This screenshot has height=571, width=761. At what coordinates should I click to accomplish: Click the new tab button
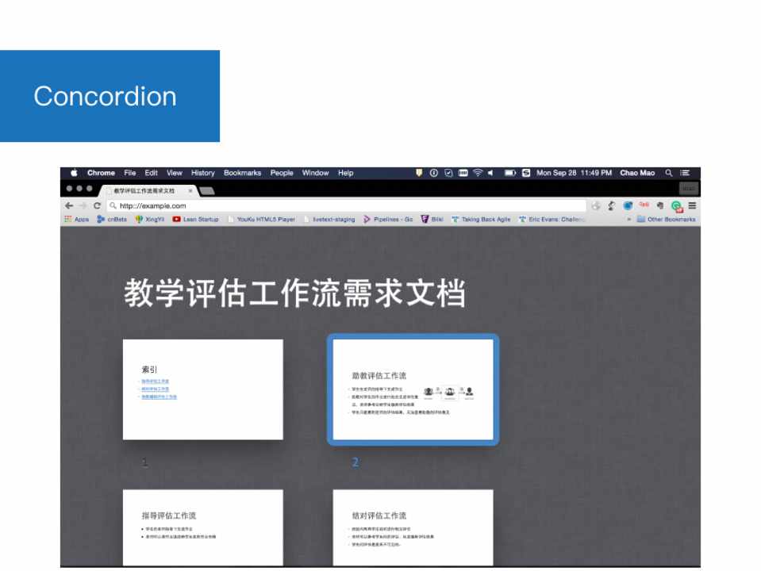[207, 191]
